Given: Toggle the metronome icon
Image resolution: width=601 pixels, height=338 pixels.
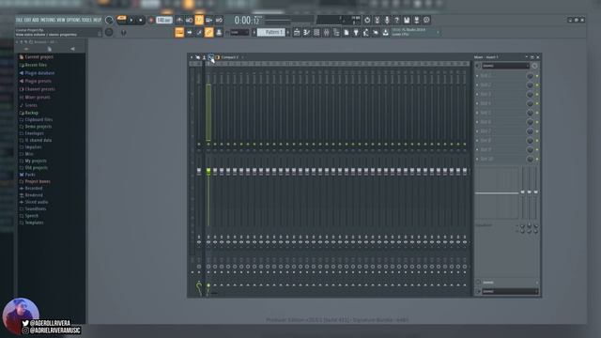Looking at the screenshot, I should (179, 20).
